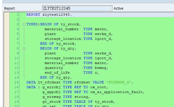Screen dimensions: 174x107
Task: Click line number 1 in the gutter
Action: click(17, 15)
